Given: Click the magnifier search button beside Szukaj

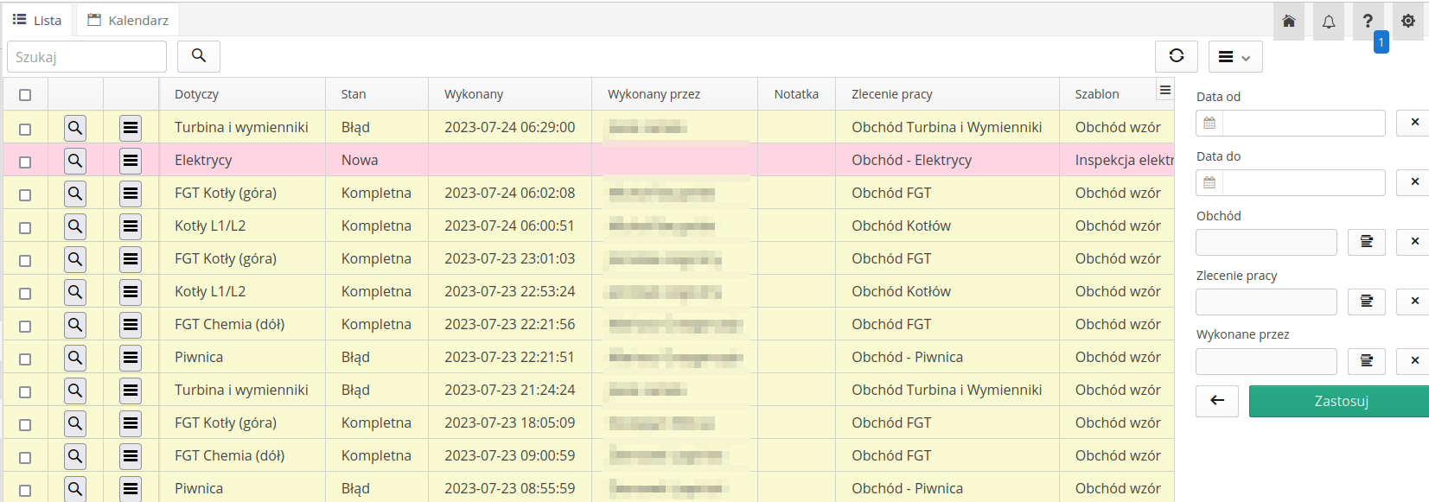Looking at the screenshot, I should (199, 56).
